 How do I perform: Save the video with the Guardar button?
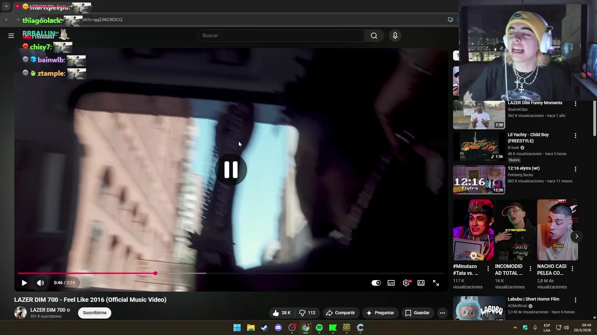click(417, 313)
